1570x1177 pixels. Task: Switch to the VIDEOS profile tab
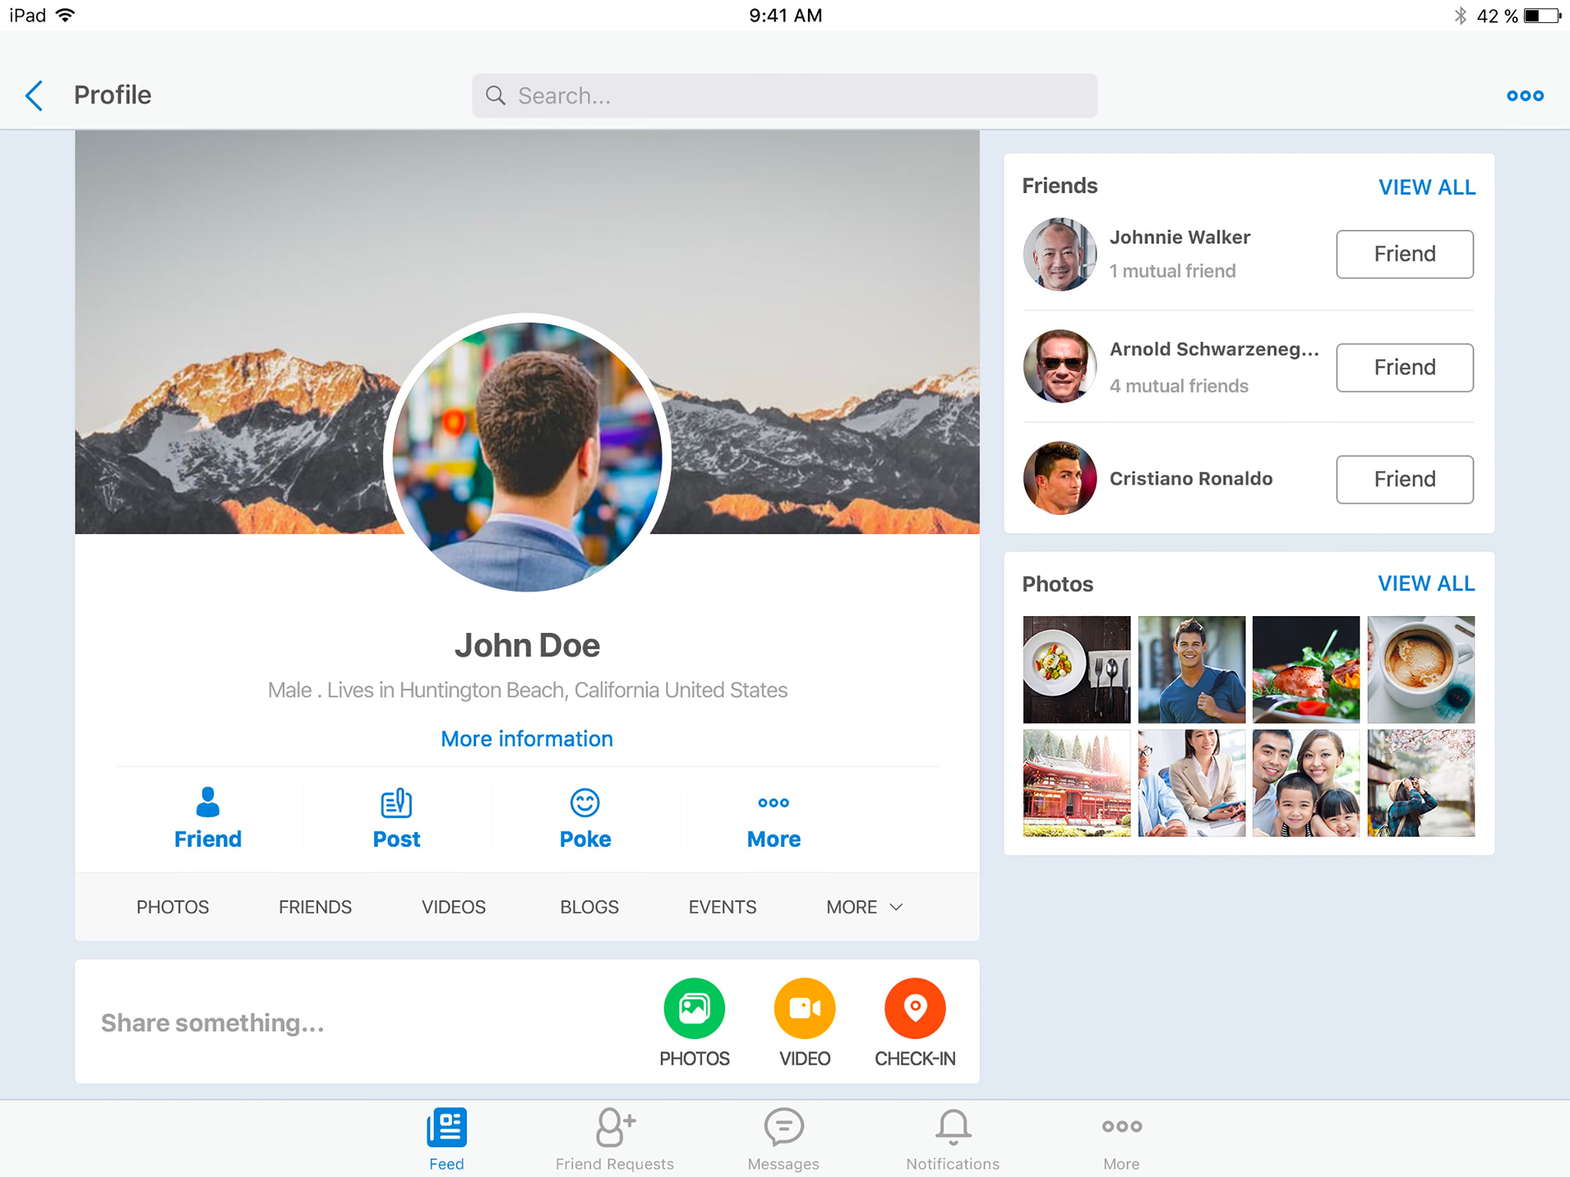point(453,906)
